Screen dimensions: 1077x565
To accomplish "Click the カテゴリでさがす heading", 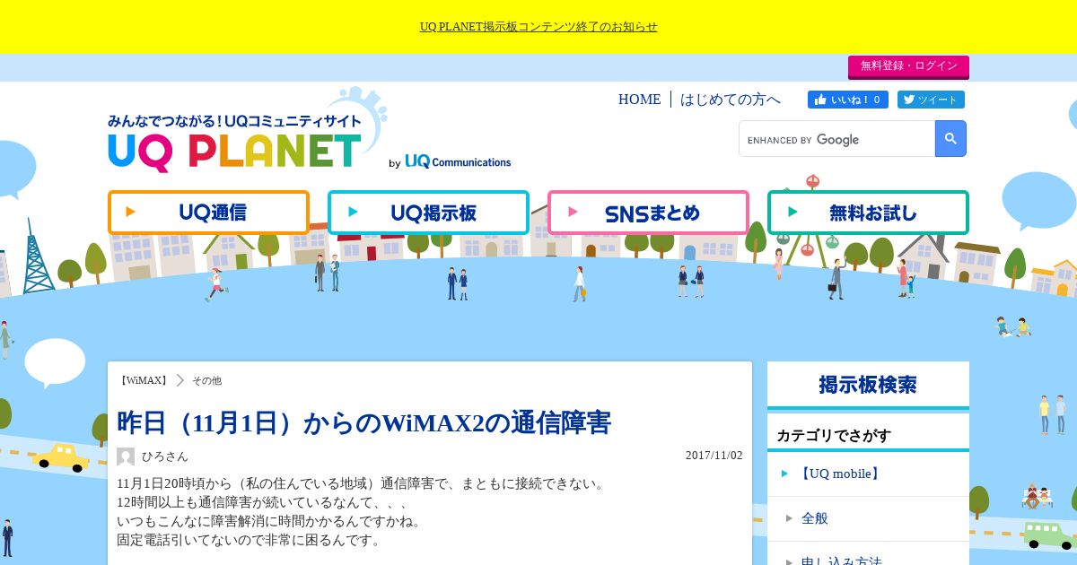I will [834, 436].
